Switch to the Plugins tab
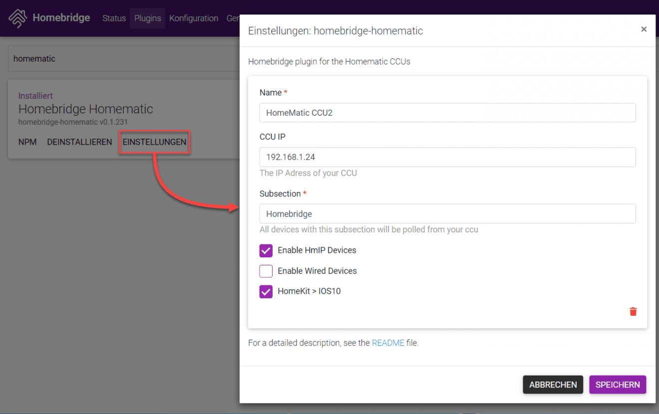The width and height of the screenshot is (659, 414). tap(147, 18)
